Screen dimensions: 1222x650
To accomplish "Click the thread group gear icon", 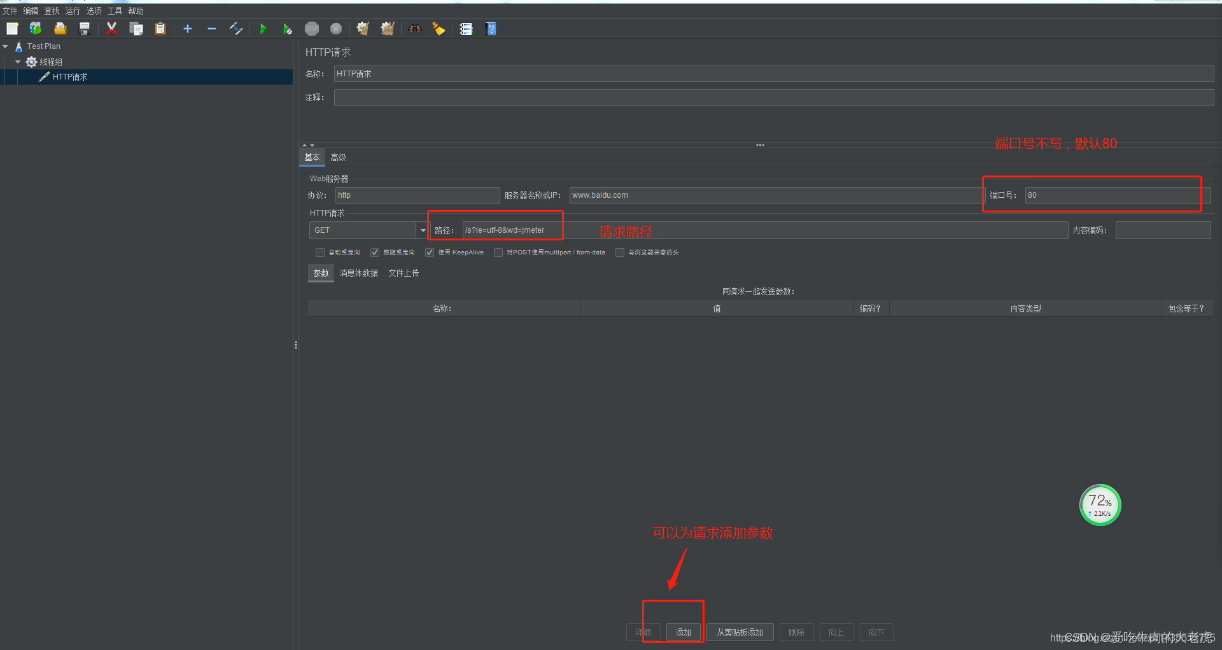I will (31, 62).
